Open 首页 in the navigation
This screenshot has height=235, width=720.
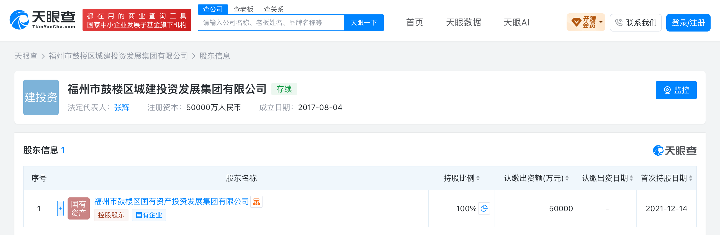415,22
